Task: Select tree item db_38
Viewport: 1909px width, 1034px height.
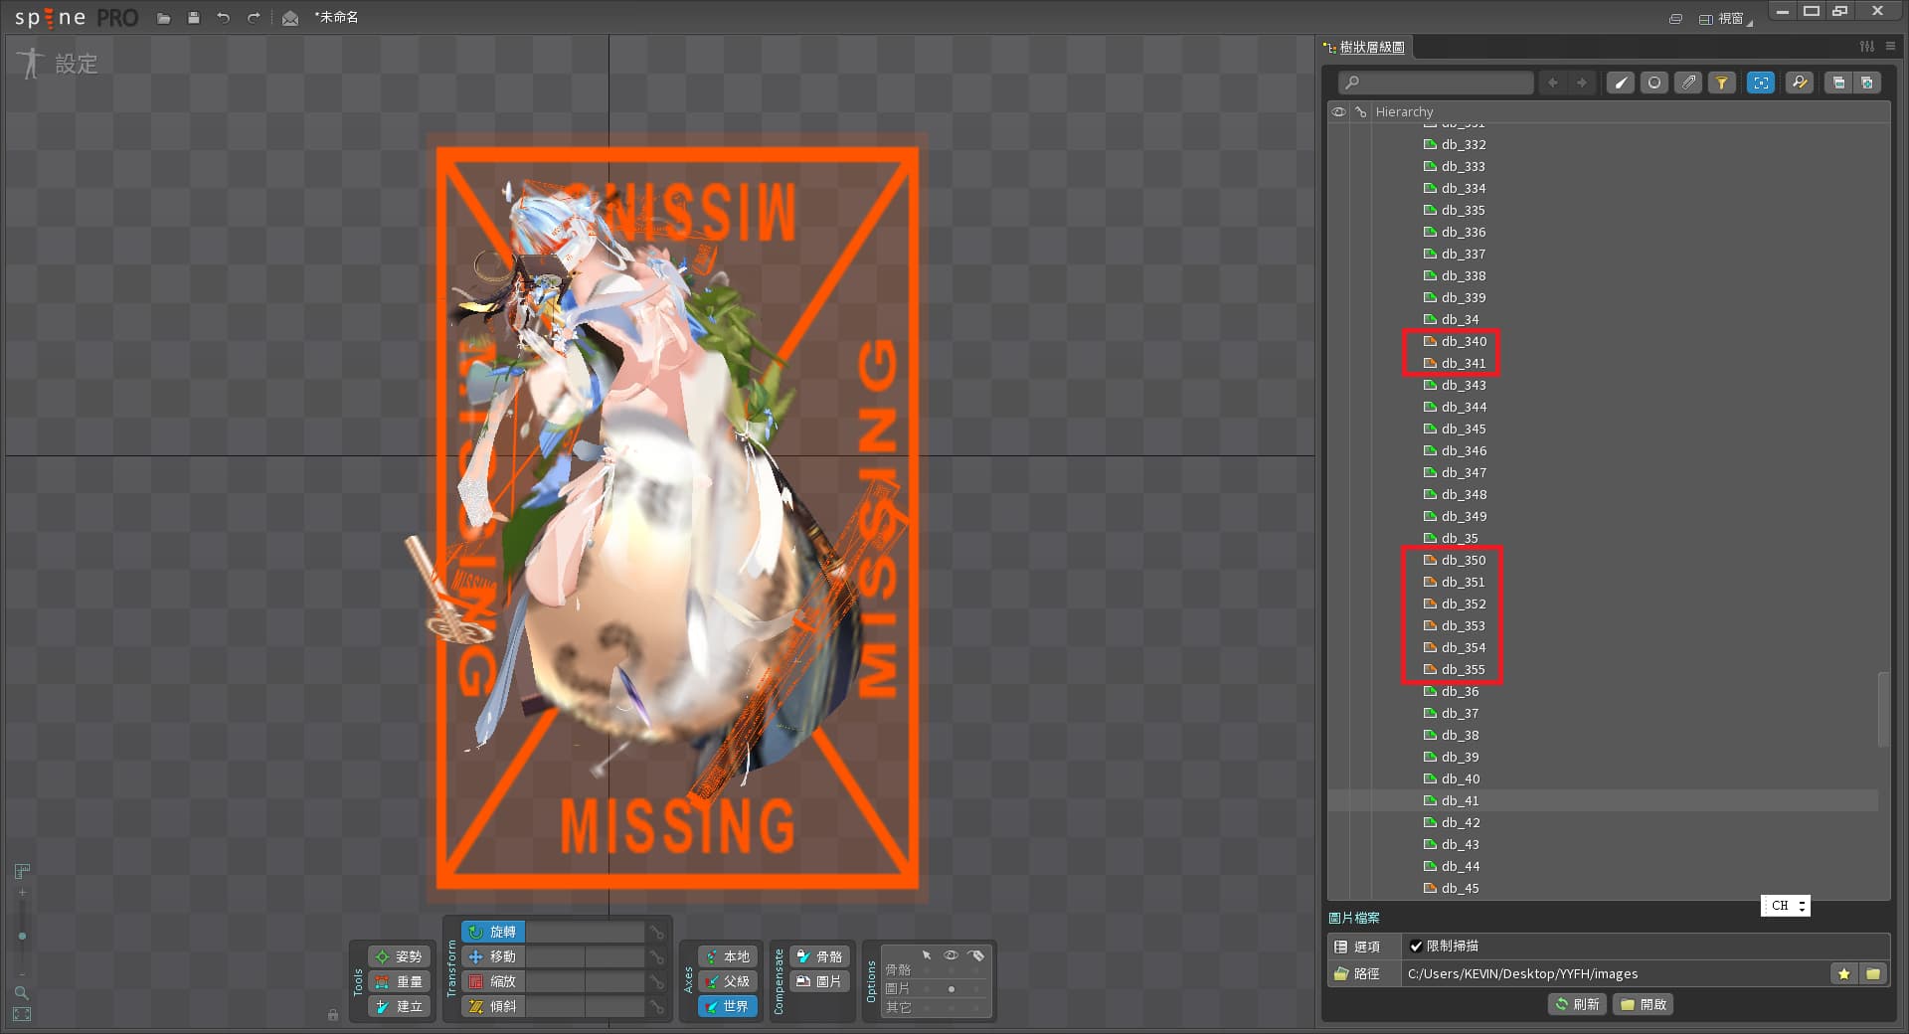Action: tap(1460, 735)
